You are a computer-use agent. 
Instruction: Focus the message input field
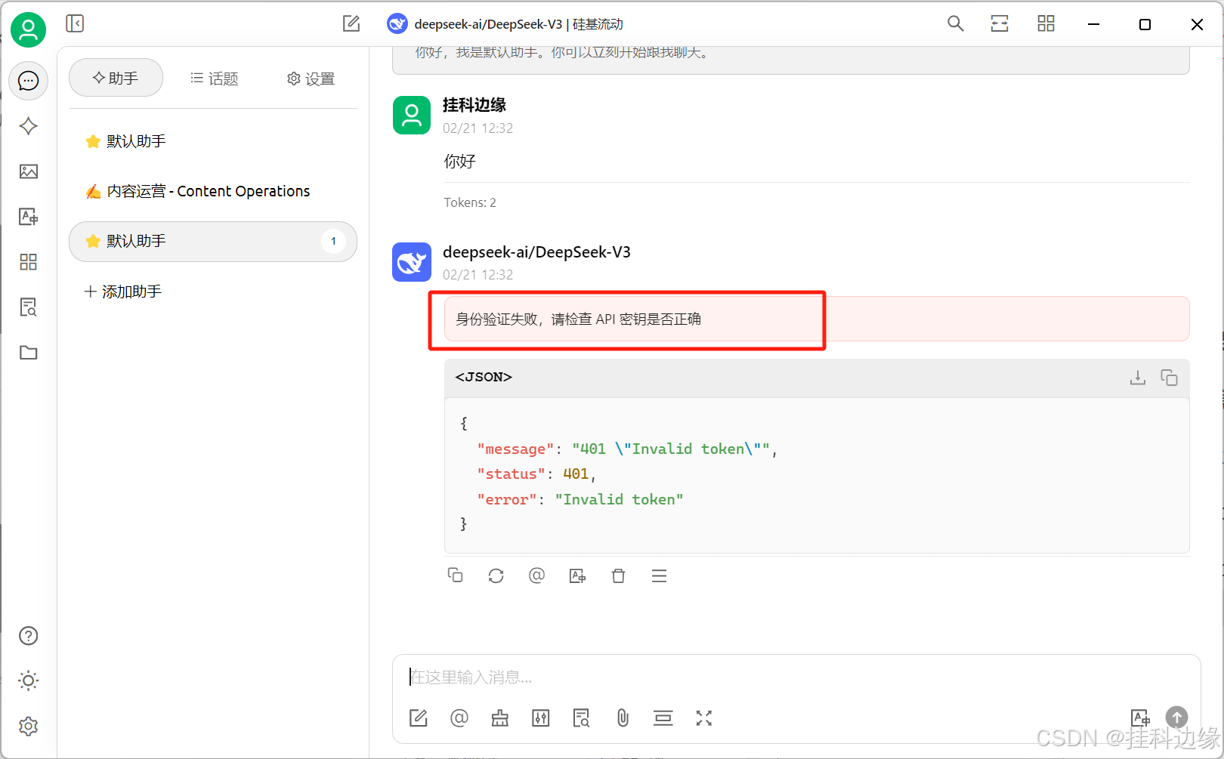click(x=796, y=677)
